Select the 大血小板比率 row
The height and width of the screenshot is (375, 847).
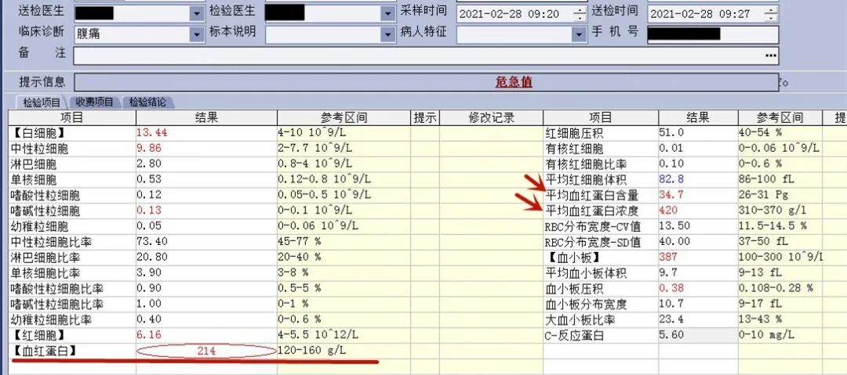(695, 320)
